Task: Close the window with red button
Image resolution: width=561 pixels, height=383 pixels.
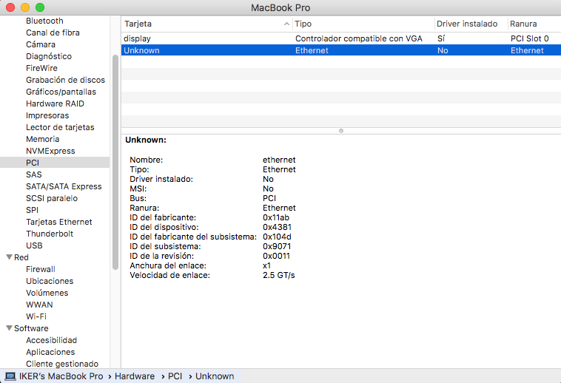Action: pyautogui.click(x=10, y=7)
